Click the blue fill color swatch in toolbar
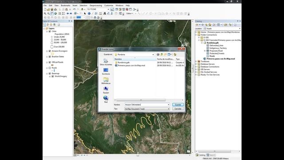The image size is (284, 160). coord(79,17)
